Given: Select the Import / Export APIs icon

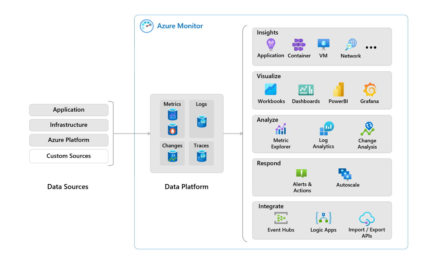Looking at the screenshot, I should click(366, 217).
